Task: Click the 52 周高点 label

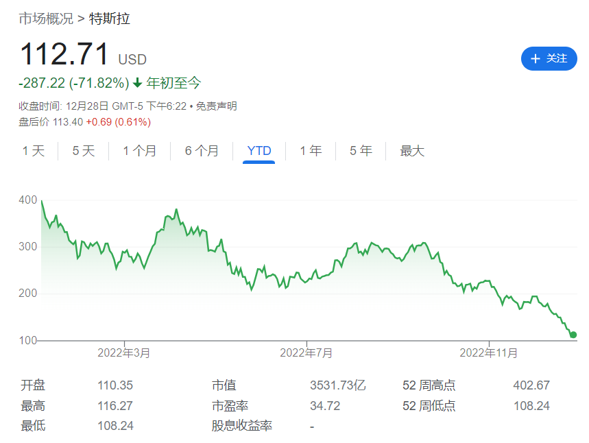Action: tap(429, 385)
